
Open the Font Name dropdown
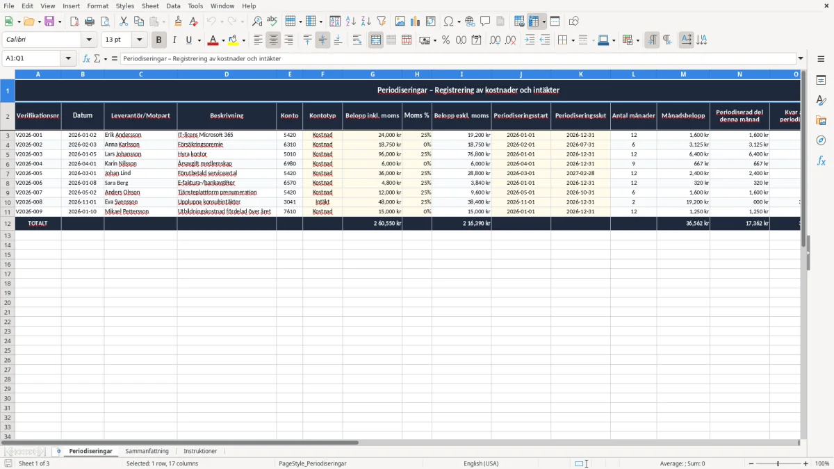point(89,40)
